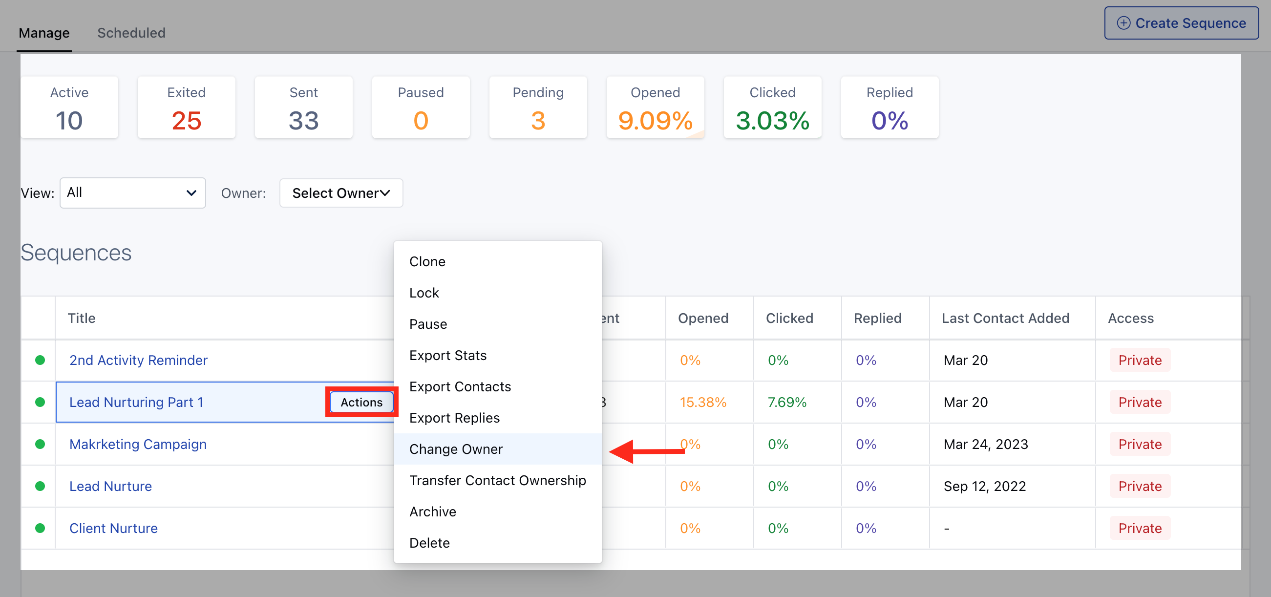Viewport: 1271px width, 597px height.
Task: Select Export Stats menu option
Action: click(497, 355)
